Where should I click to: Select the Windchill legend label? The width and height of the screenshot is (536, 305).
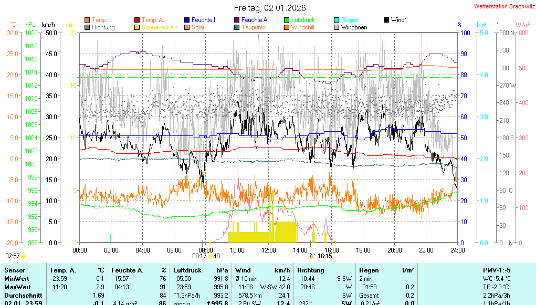pos(303,27)
